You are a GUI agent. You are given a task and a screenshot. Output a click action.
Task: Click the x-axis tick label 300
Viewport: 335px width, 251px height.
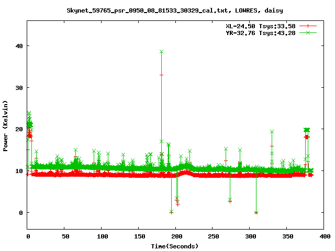251,236
